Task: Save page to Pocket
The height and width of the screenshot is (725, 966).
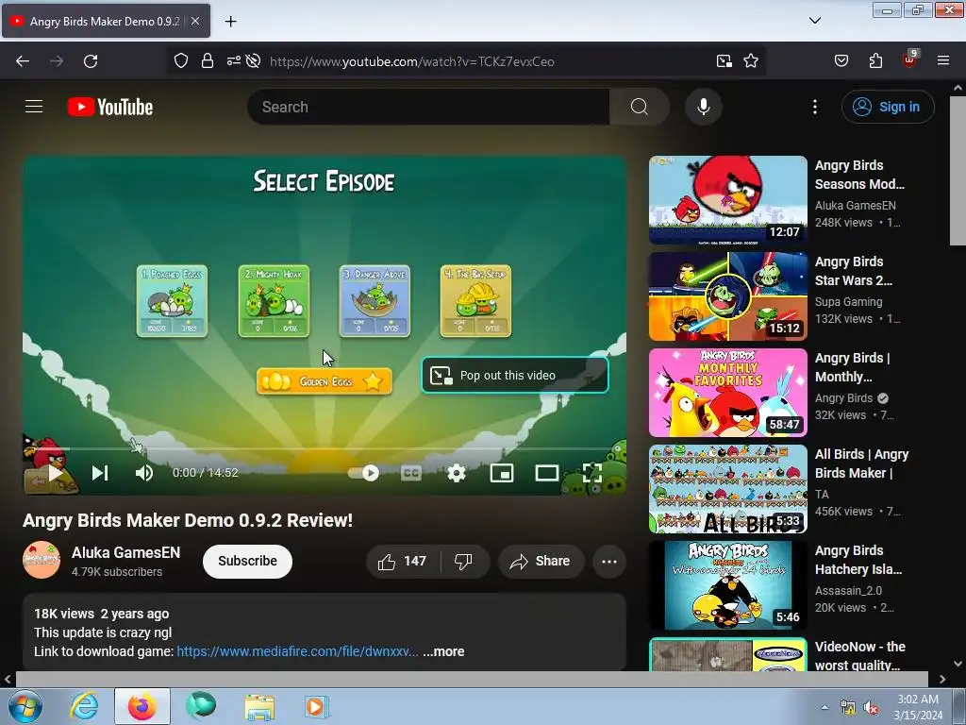Action: [x=841, y=61]
